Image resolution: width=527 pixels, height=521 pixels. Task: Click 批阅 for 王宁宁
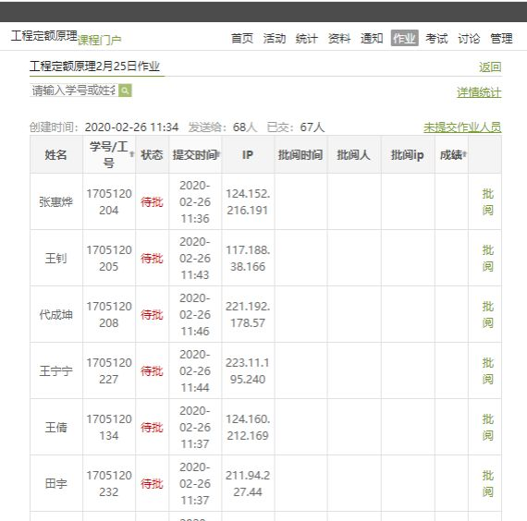click(x=487, y=371)
